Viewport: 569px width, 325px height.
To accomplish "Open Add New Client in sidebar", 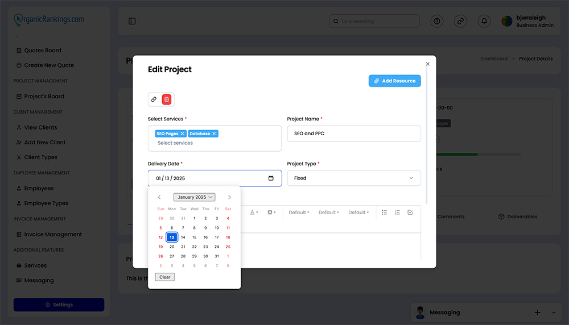I will 41,143.
